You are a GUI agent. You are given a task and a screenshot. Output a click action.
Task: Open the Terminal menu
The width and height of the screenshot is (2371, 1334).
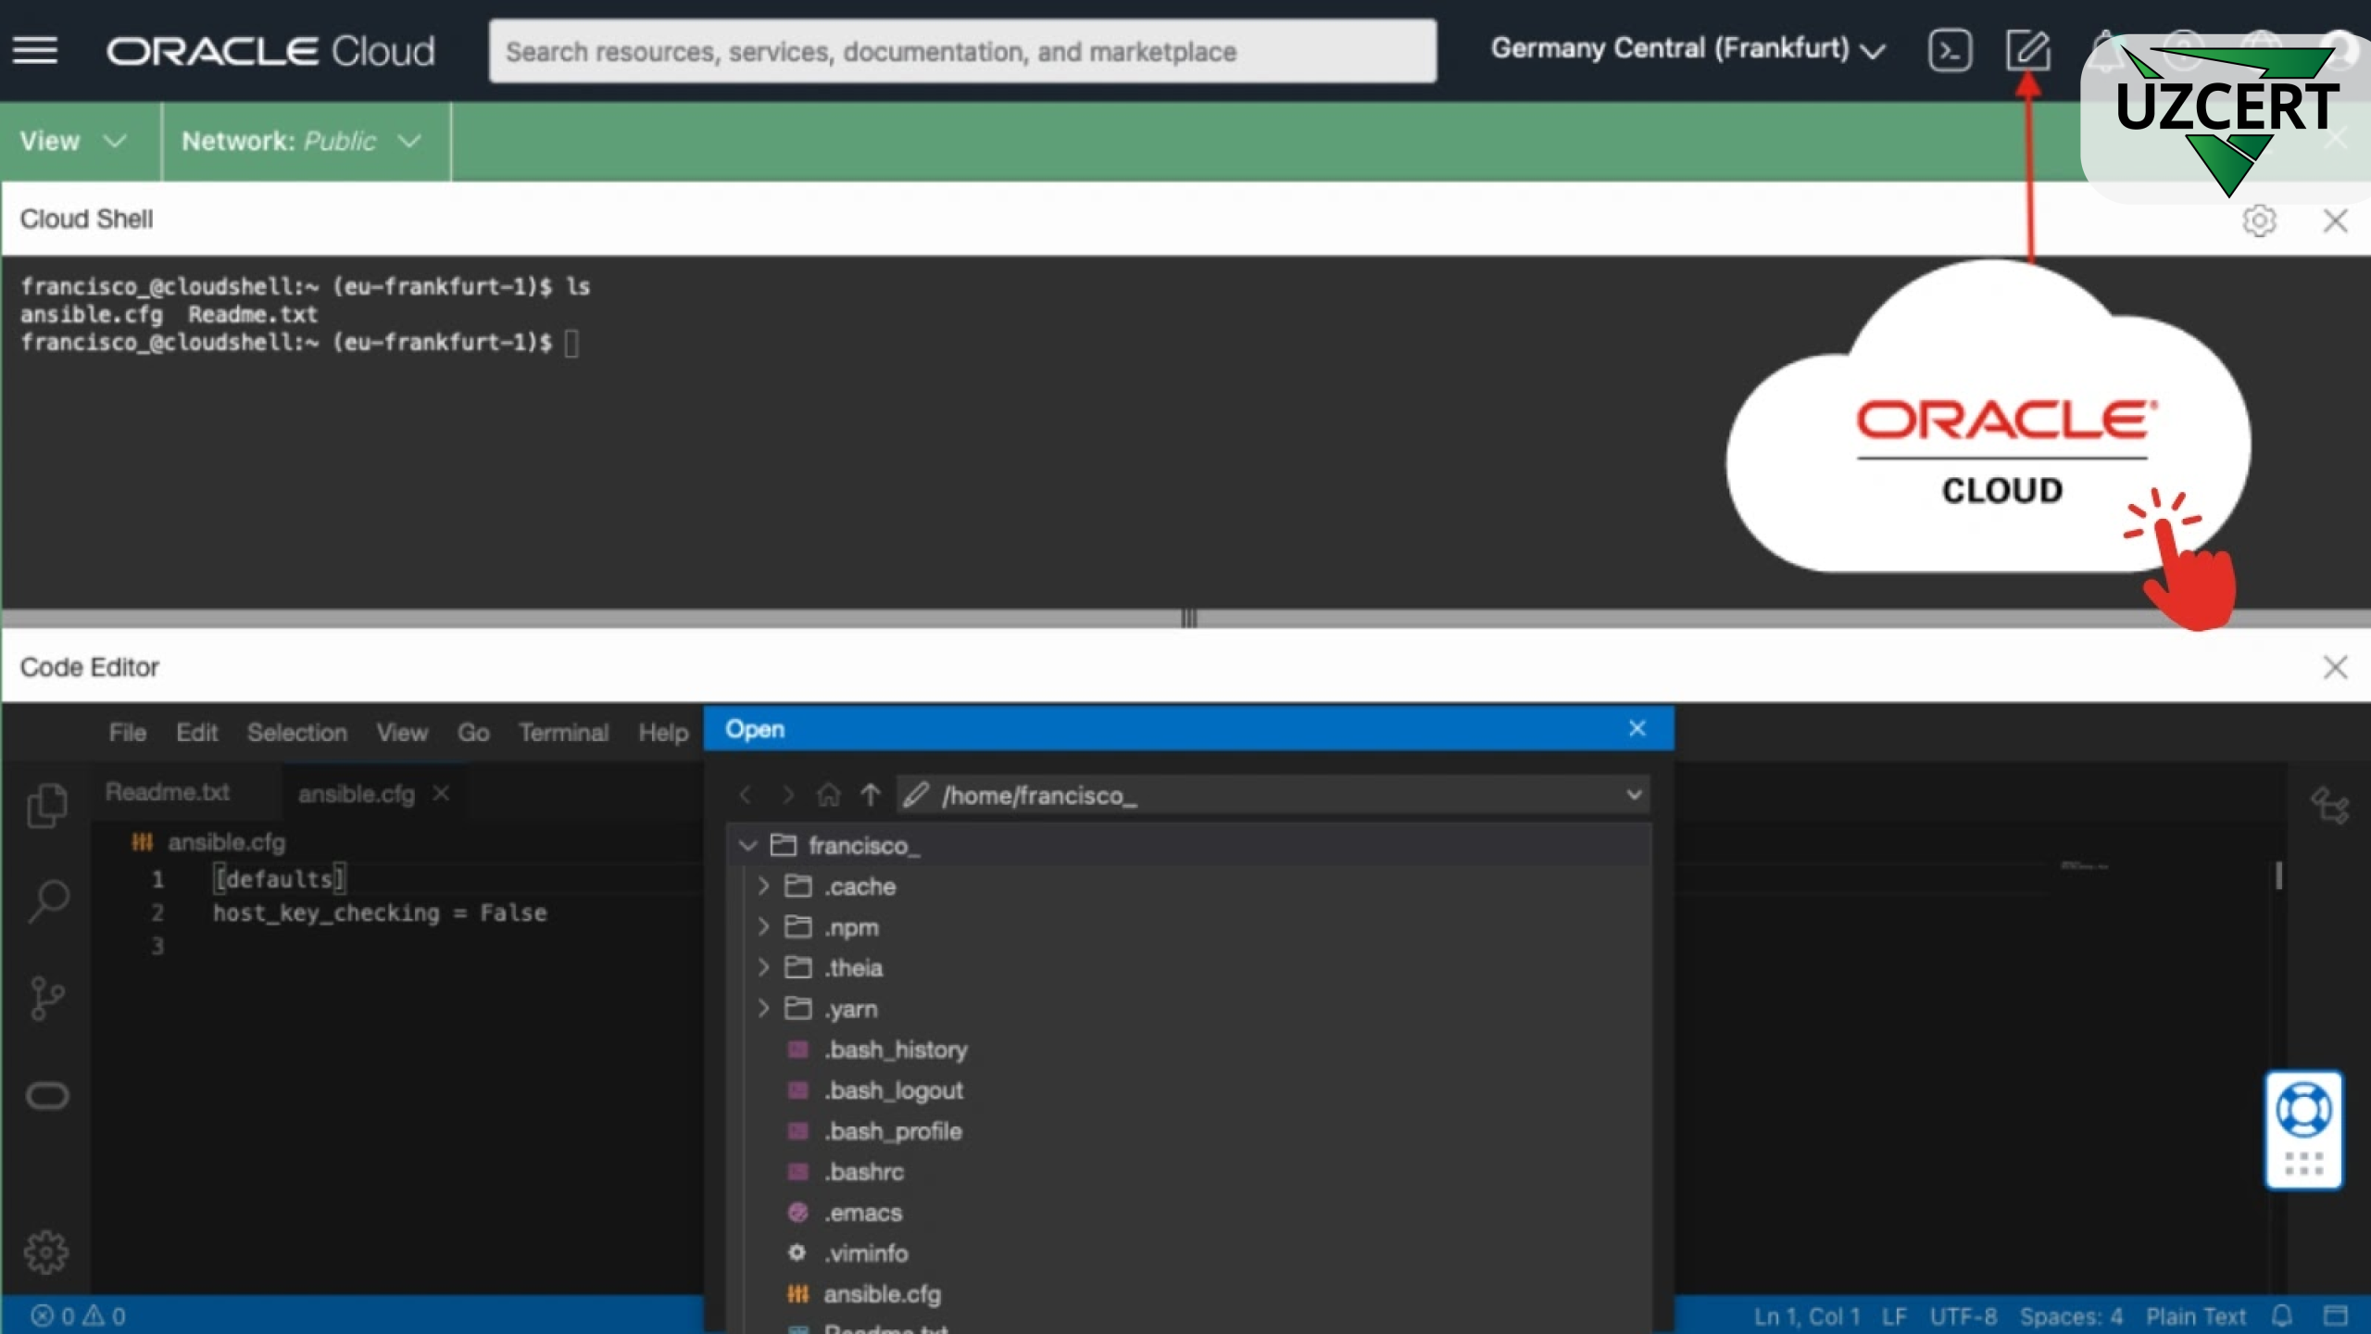point(563,732)
